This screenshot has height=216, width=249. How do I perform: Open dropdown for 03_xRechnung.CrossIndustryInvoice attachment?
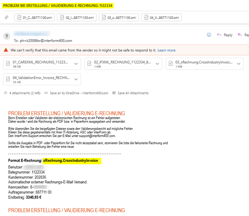coord(239,64)
